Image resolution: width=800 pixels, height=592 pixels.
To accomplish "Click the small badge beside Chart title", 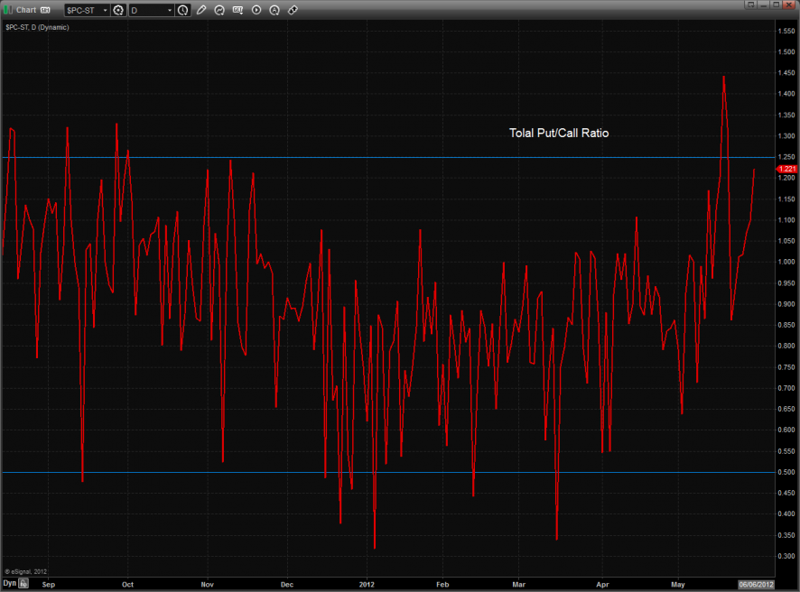I will (45, 10).
